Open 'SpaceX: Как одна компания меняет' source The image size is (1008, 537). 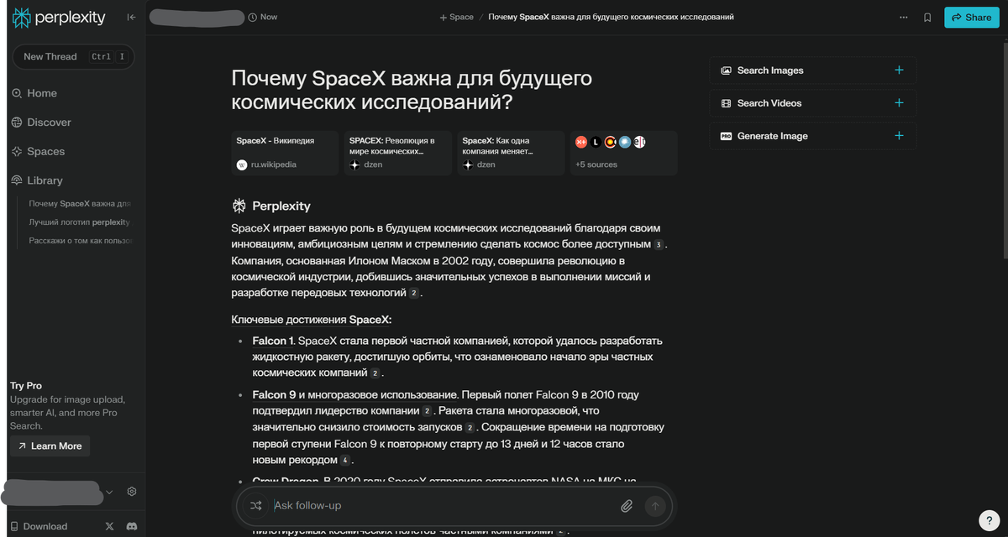point(511,153)
